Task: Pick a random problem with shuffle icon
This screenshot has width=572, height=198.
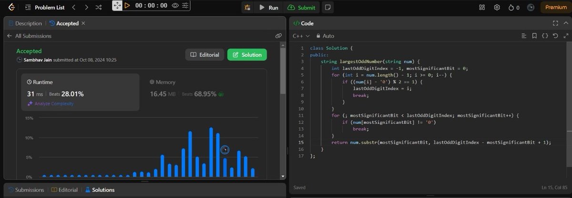Action: (x=98, y=8)
